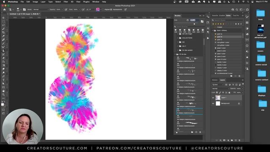Select the Eraser tool

point(3,58)
